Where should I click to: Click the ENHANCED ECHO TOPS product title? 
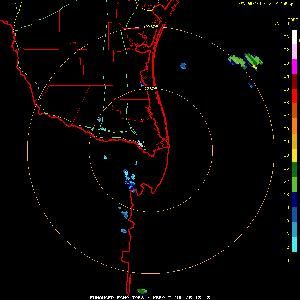point(117,298)
